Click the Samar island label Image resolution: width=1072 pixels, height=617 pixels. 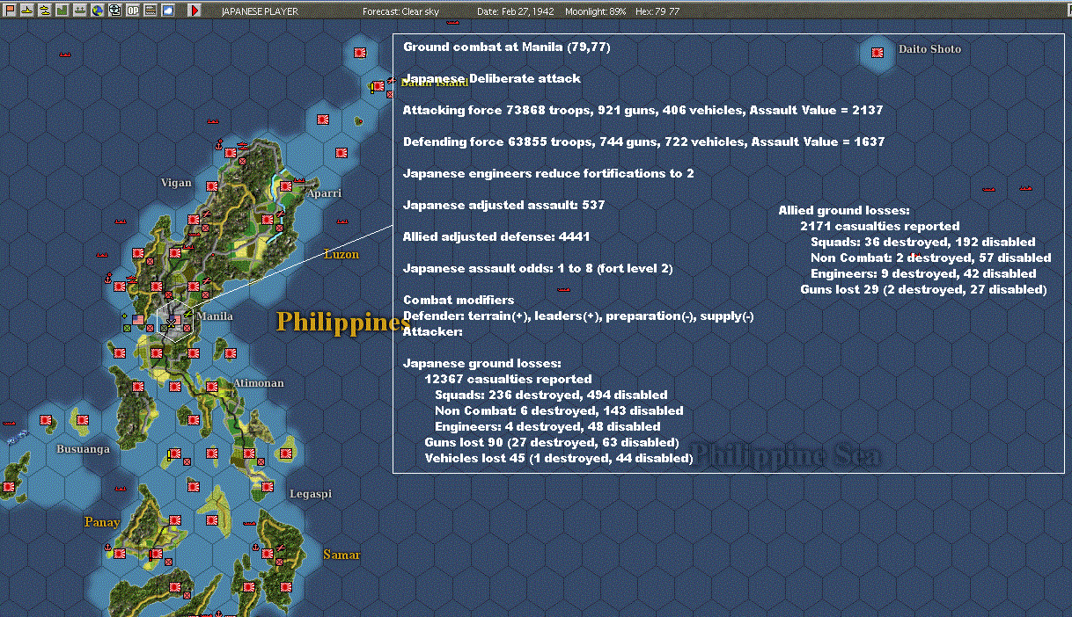tap(341, 555)
